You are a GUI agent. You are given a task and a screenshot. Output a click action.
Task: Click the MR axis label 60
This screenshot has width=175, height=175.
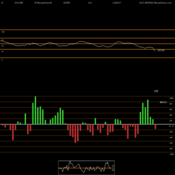coord(171,110)
